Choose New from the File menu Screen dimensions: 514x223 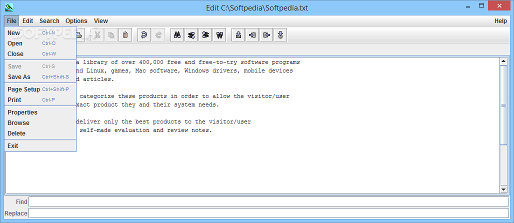(40, 33)
